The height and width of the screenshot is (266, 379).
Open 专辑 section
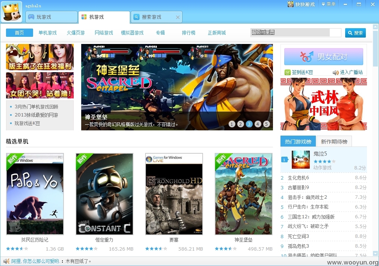click(160, 33)
